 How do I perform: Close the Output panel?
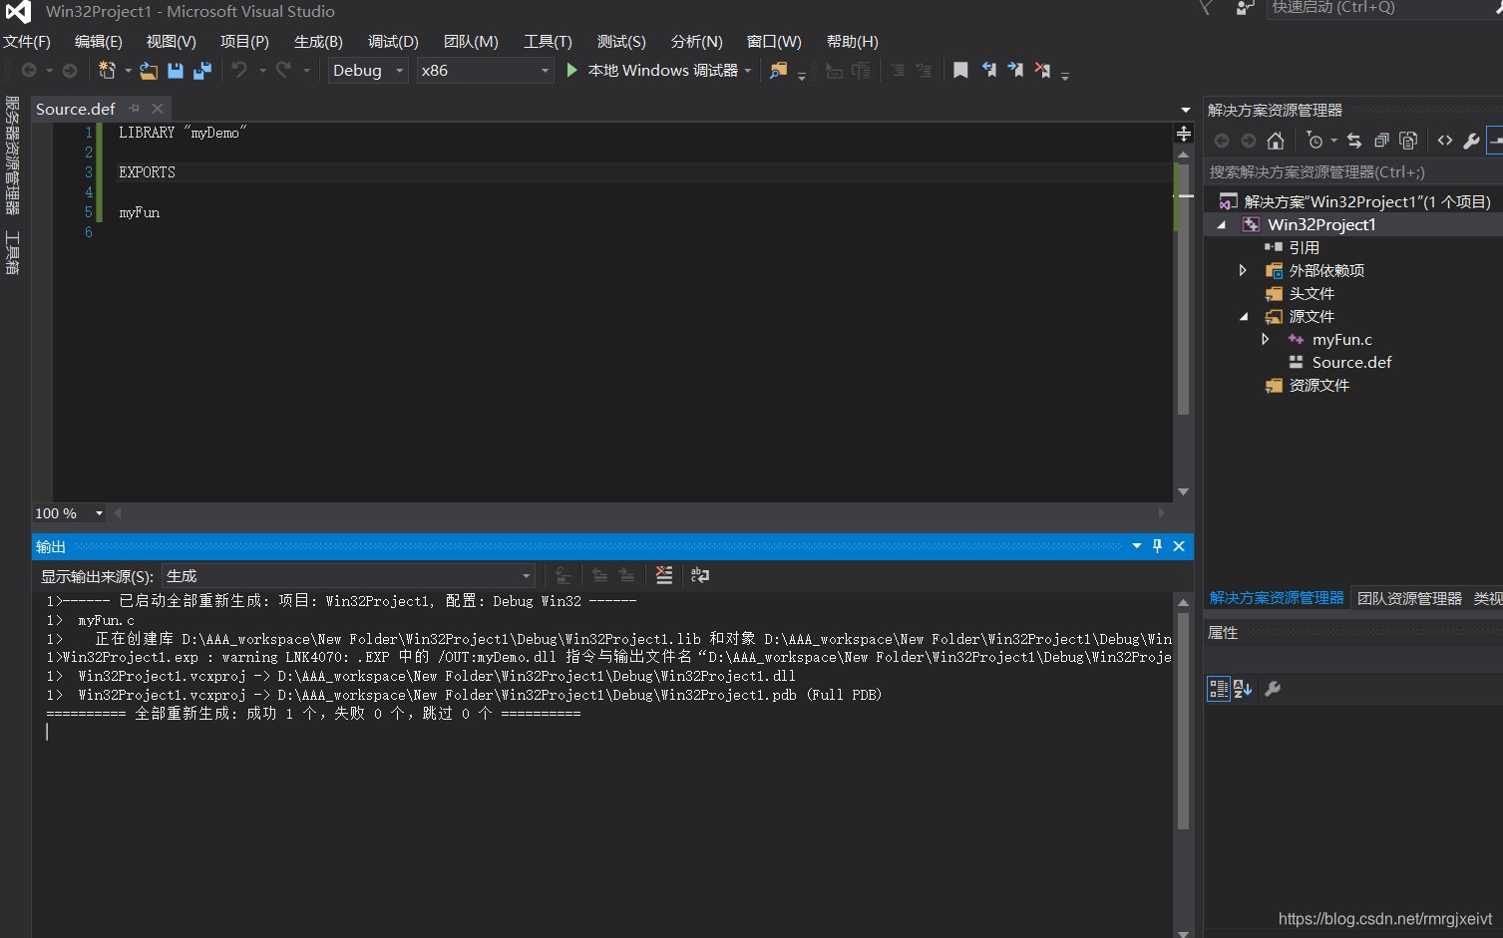tap(1179, 546)
